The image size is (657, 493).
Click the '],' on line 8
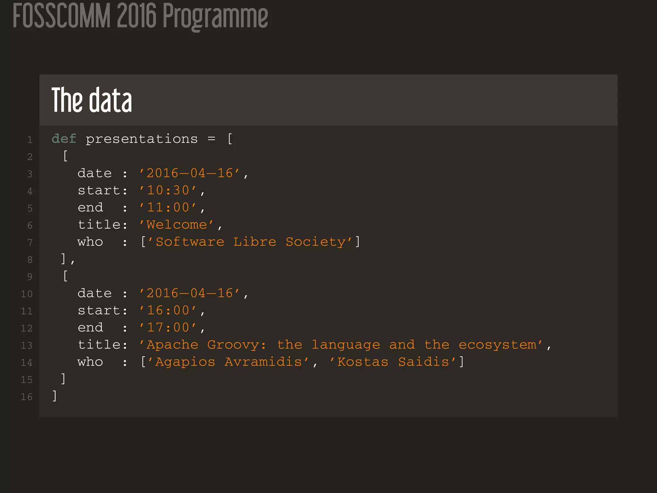point(68,259)
